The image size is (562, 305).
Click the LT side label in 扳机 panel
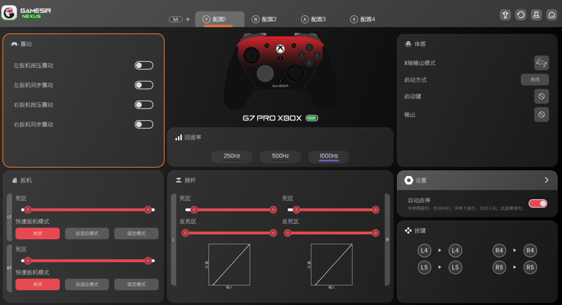9,217
